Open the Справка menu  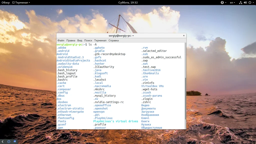click(113, 40)
